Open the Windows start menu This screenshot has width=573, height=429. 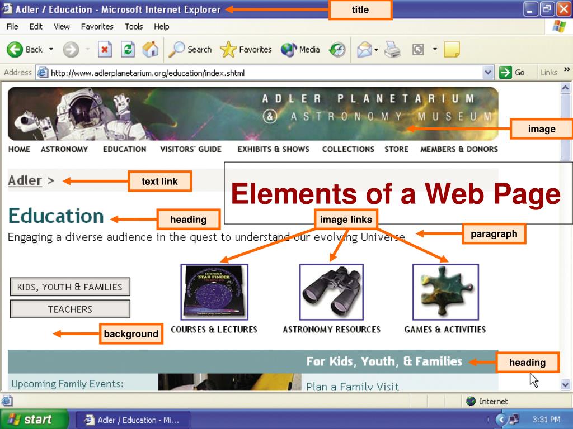tap(34, 420)
